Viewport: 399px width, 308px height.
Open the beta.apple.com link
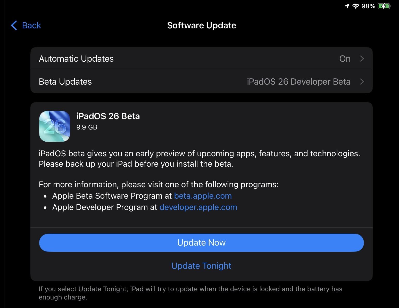pyautogui.click(x=203, y=196)
